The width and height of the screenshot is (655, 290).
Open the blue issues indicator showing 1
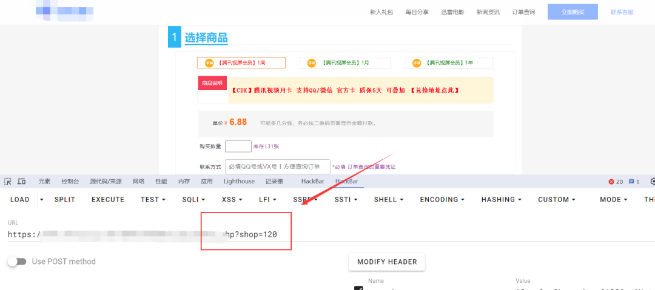click(634, 182)
